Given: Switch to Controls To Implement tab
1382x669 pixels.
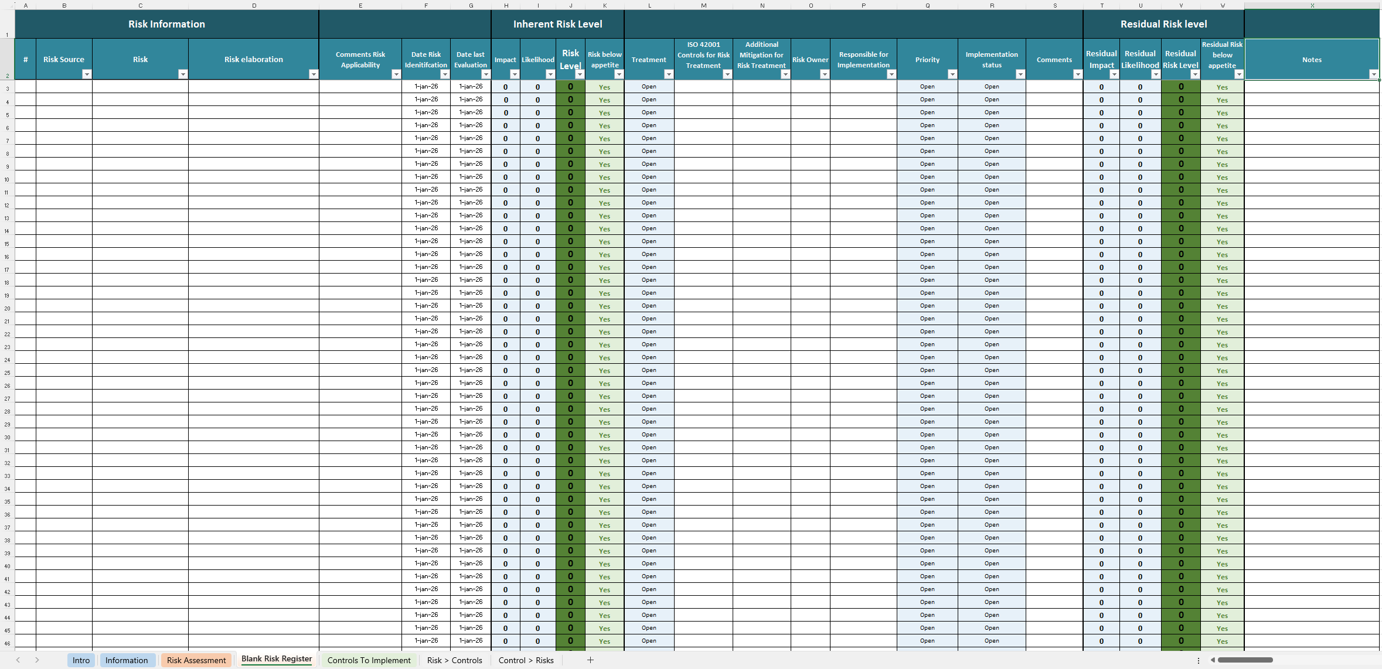Looking at the screenshot, I should tap(369, 660).
